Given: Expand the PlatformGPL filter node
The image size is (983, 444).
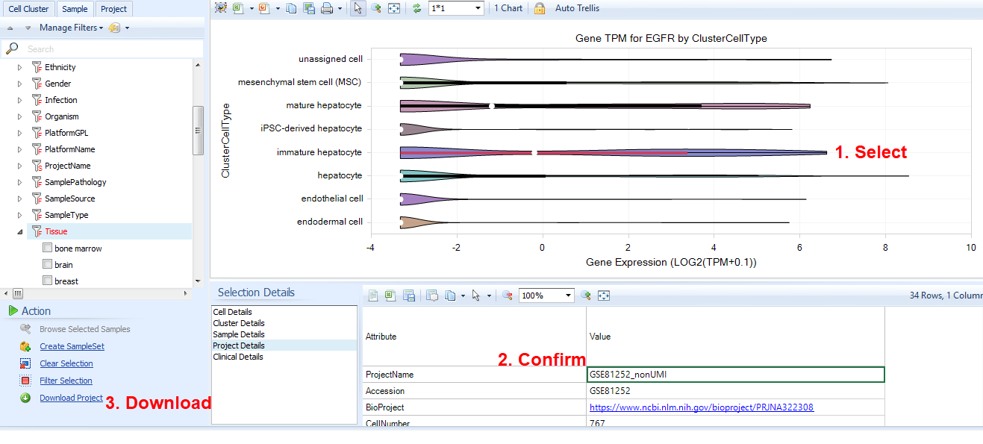Looking at the screenshot, I should pos(20,133).
